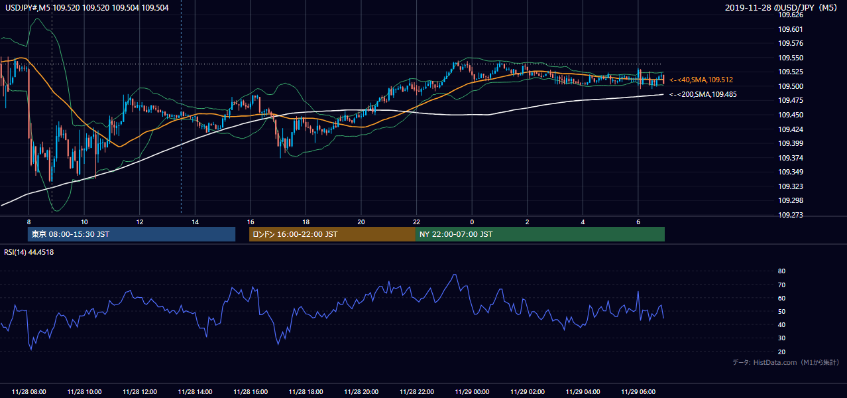Click price axis label 109.424

[791, 129]
